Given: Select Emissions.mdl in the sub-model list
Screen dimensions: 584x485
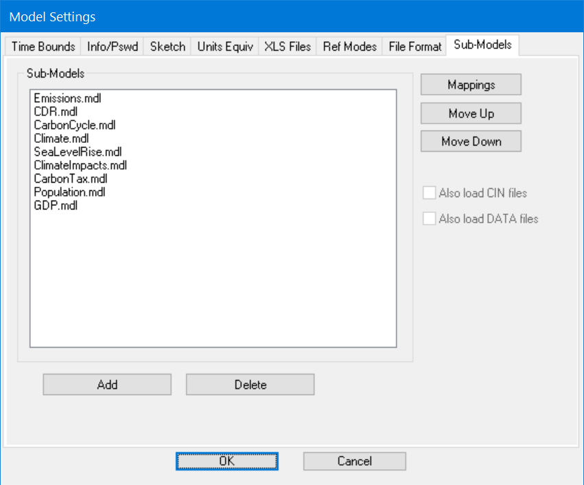Looking at the screenshot, I should tap(67, 98).
